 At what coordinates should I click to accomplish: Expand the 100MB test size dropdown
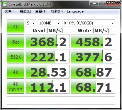coord(49,23)
